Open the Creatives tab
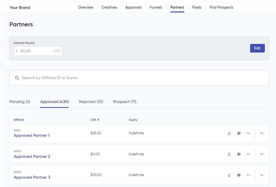The height and width of the screenshot is (187, 276). (x=109, y=7)
